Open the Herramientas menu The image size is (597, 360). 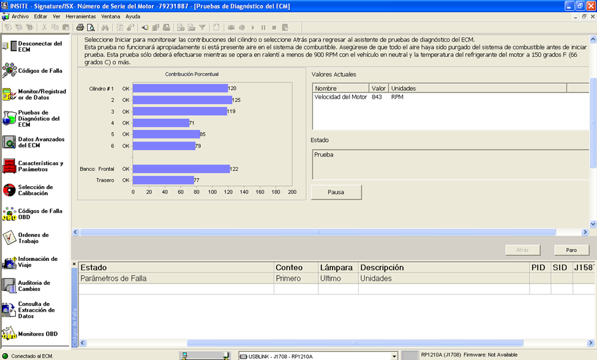tap(80, 17)
